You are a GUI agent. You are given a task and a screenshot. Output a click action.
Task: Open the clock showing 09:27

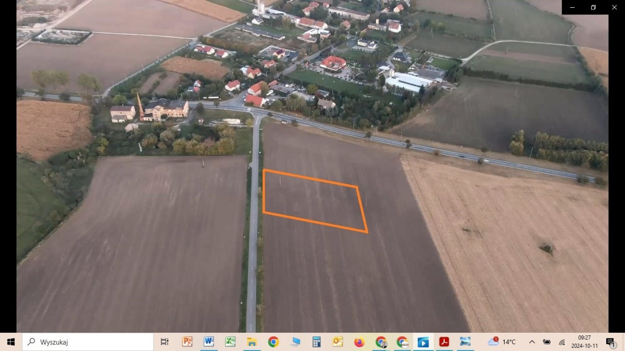[x=584, y=342]
